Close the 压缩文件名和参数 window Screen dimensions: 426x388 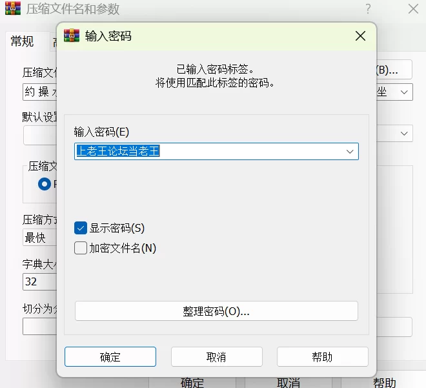[413, 10]
